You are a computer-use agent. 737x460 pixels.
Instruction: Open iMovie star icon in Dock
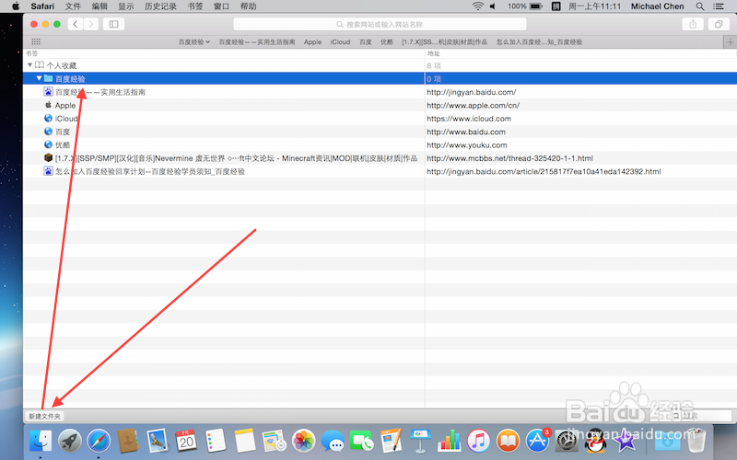point(625,442)
